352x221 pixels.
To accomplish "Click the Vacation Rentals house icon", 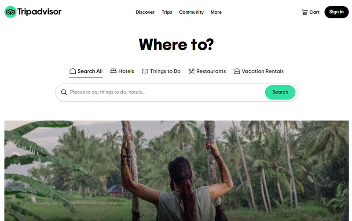I will [x=237, y=71].
